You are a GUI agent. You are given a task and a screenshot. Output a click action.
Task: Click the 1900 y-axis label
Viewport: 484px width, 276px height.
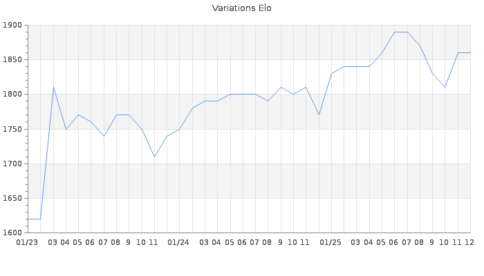13,26
